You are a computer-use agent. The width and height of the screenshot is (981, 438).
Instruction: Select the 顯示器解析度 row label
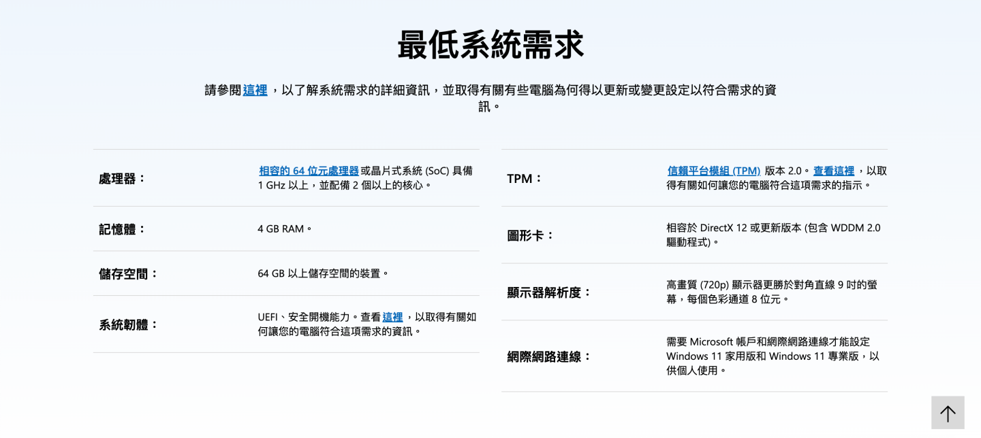(x=549, y=292)
